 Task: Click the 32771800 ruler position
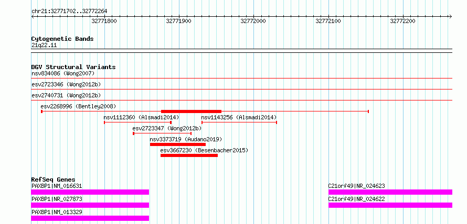coord(104,21)
